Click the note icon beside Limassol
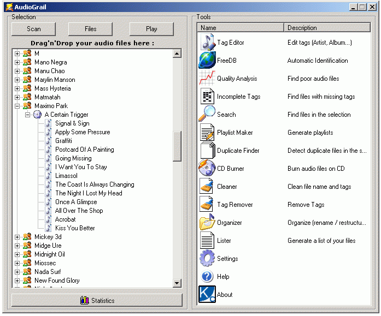 [x=48, y=175]
